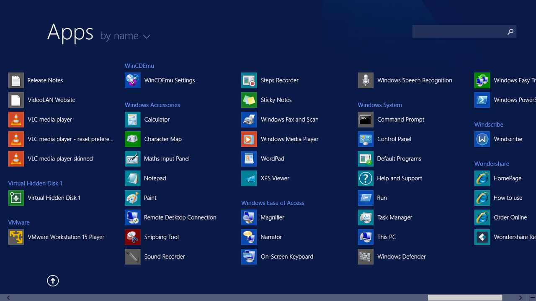Open the Task Manager icon

366,217
